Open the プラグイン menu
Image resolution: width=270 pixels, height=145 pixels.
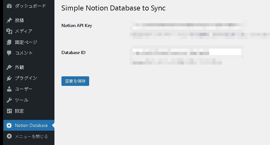click(x=26, y=78)
